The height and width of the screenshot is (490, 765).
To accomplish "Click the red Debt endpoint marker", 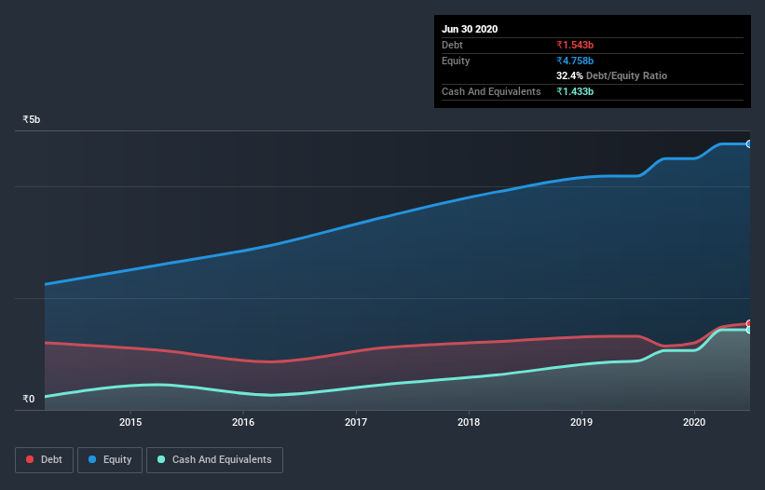I will pos(749,324).
